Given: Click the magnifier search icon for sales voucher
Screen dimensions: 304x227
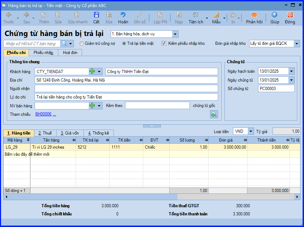Looking at the screenshot, I should [x=64, y=43].
